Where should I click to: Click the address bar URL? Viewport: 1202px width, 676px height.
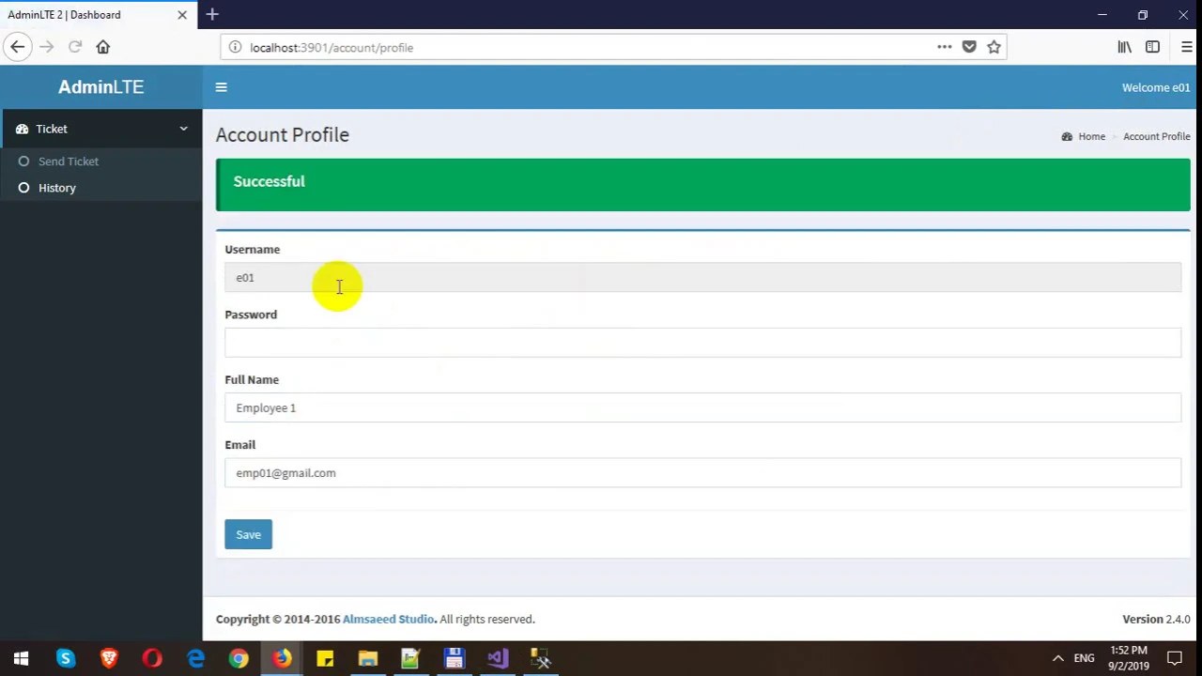click(x=331, y=47)
